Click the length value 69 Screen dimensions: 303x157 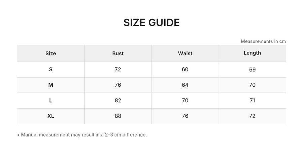coord(252,70)
